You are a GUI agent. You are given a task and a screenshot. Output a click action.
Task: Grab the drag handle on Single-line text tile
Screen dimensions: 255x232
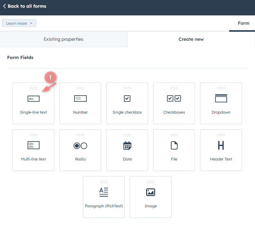point(33,88)
